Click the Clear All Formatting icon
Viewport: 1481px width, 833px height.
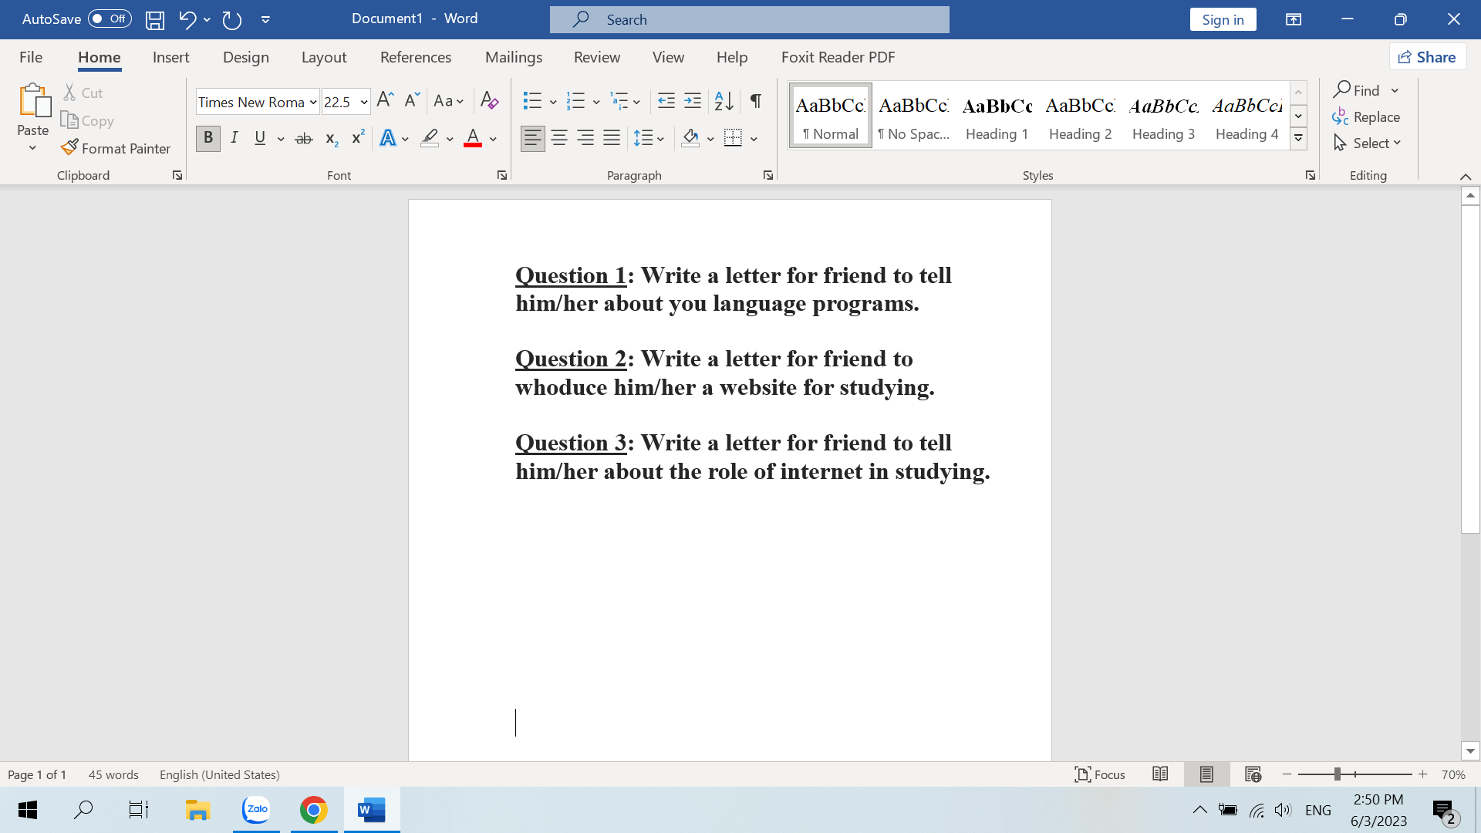(489, 101)
